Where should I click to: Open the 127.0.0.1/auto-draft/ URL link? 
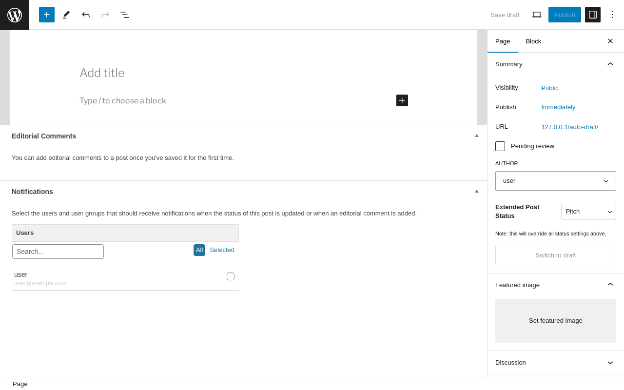click(570, 127)
